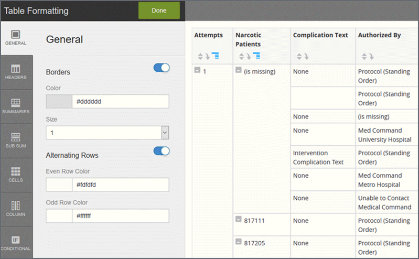Collapse the Attempts group 1
Screen dimensions: 419x259
(x=197, y=70)
